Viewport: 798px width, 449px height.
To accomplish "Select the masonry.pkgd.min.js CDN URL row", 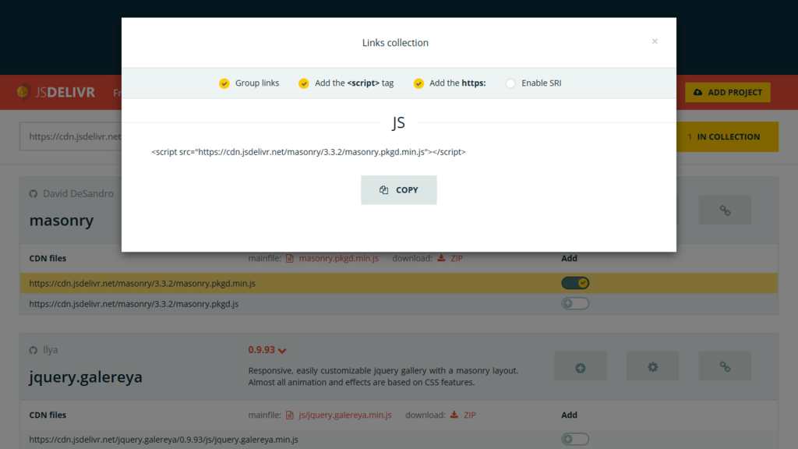I will (398, 283).
